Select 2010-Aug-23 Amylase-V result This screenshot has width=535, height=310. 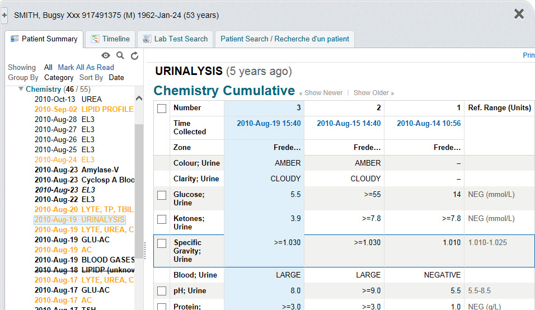coord(77,170)
